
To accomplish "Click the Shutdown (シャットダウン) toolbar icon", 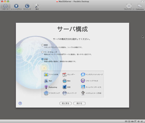I will click(x=16, y=6).
